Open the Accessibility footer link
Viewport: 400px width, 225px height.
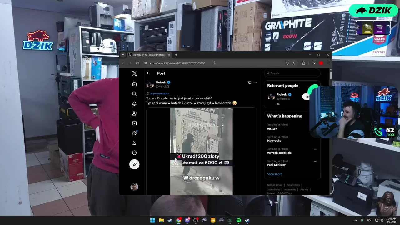290,190
